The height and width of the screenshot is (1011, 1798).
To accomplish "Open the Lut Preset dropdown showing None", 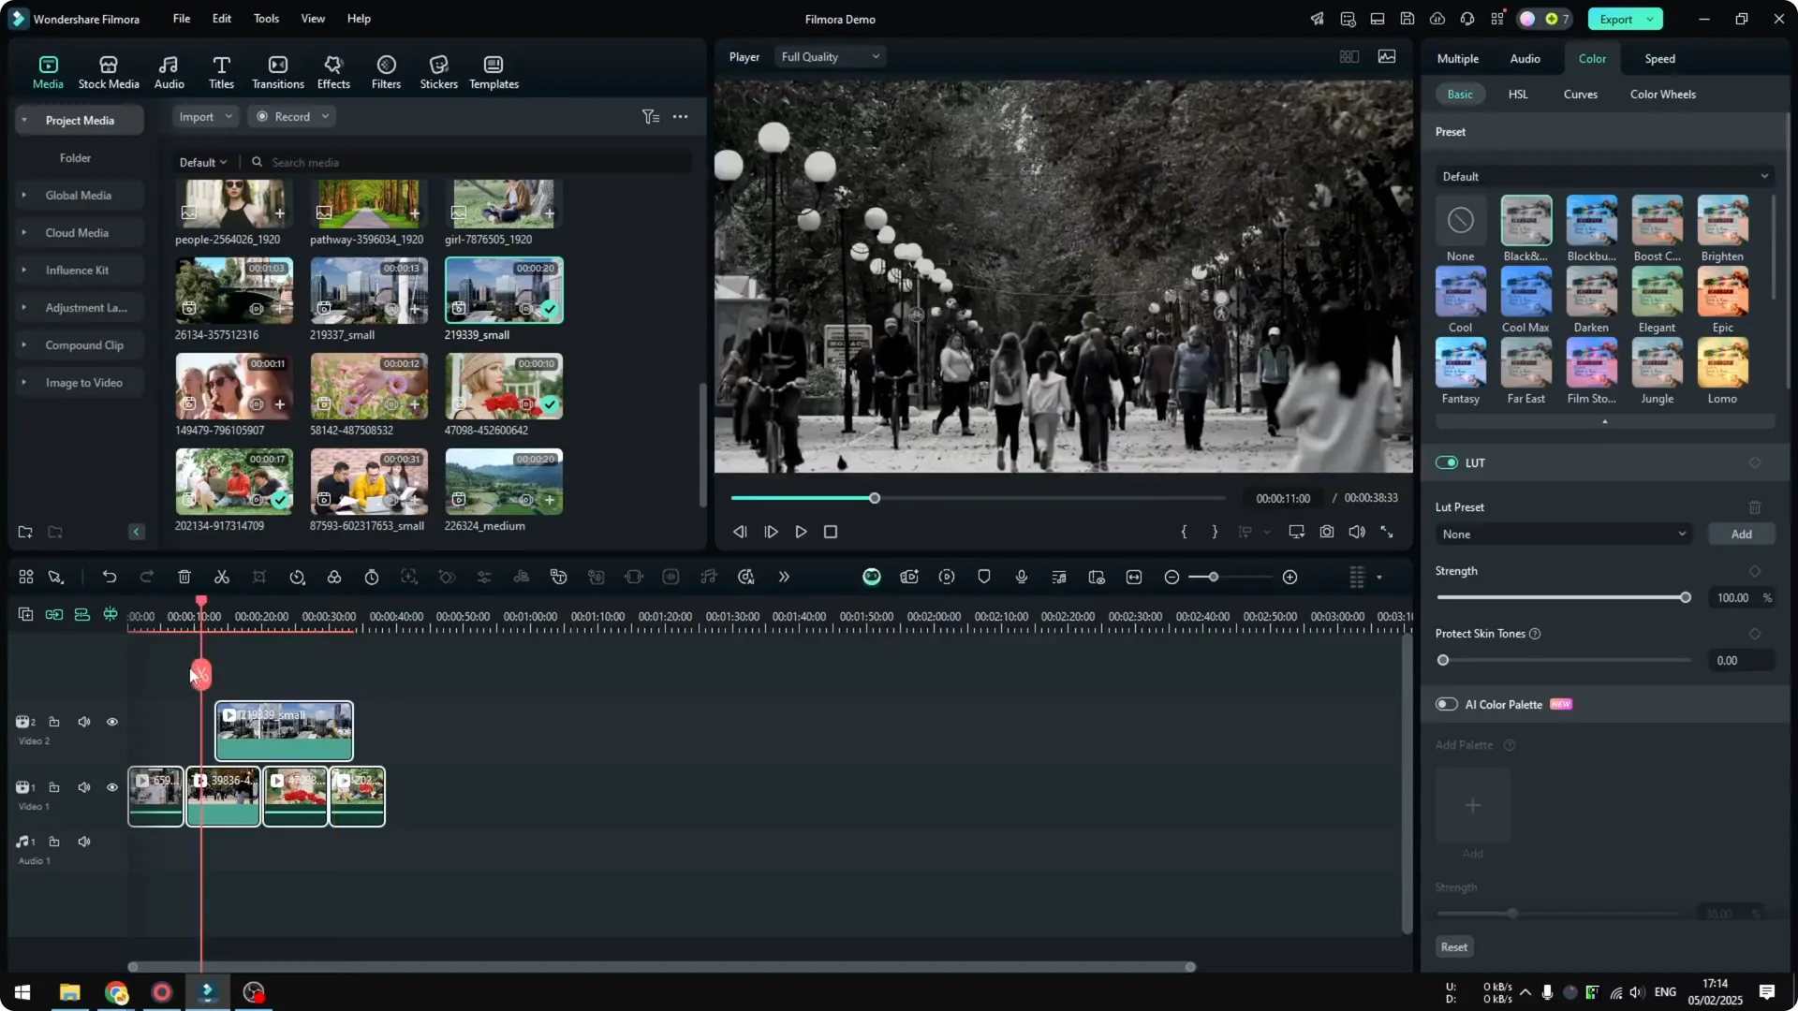I will point(1563,534).
